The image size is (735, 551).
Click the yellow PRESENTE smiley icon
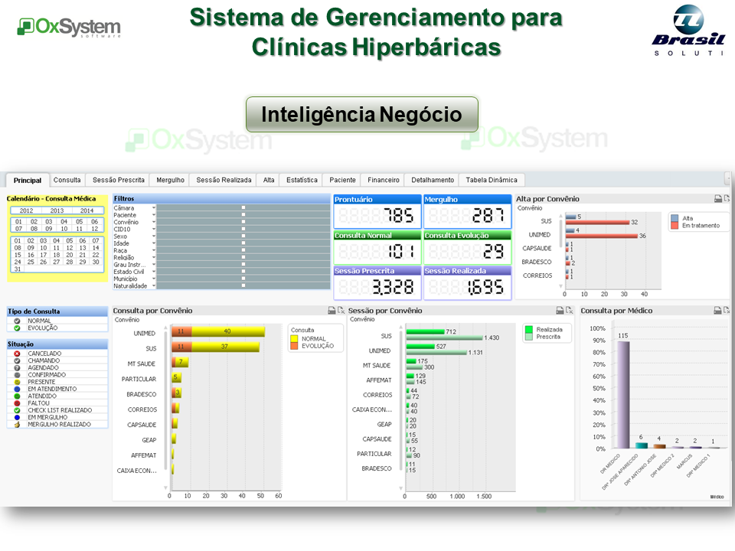(x=17, y=382)
